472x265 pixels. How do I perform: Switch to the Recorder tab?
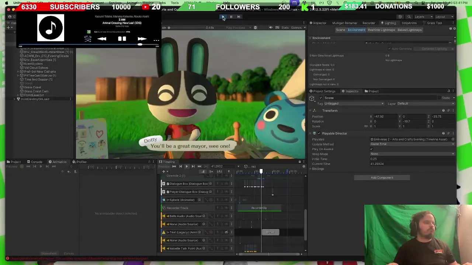point(369,23)
